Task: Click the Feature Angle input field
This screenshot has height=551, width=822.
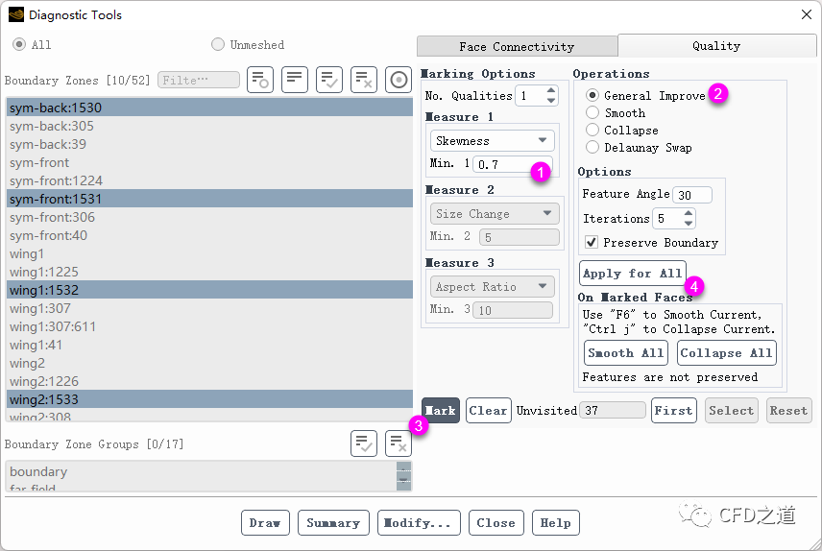Action: pos(692,195)
